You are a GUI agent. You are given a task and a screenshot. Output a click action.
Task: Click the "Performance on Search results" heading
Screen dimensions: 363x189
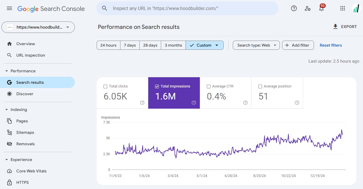click(139, 27)
